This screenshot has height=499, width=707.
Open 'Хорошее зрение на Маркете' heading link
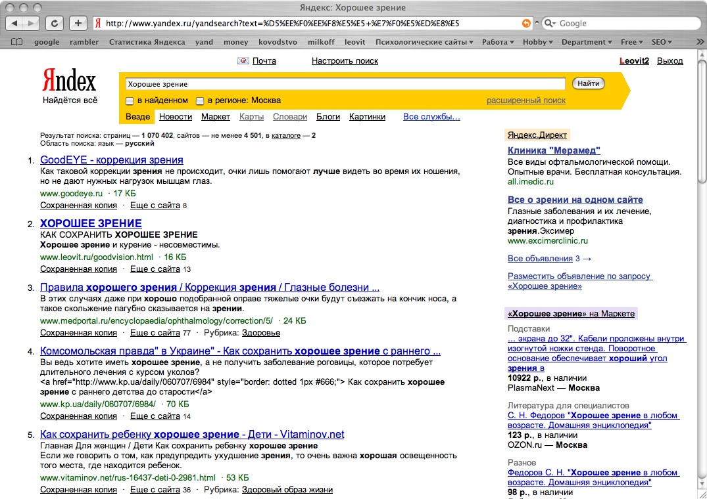(x=572, y=314)
